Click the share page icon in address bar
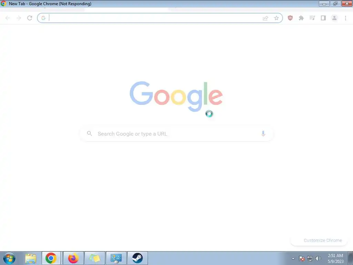This screenshot has width=353, height=265. click(x=265, y=18)
